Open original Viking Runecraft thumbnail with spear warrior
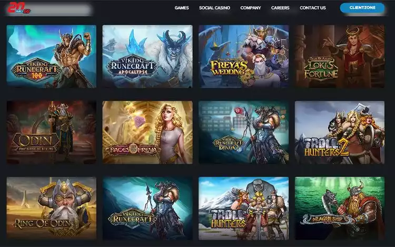395x247 pixels. (x=147, y=209)
